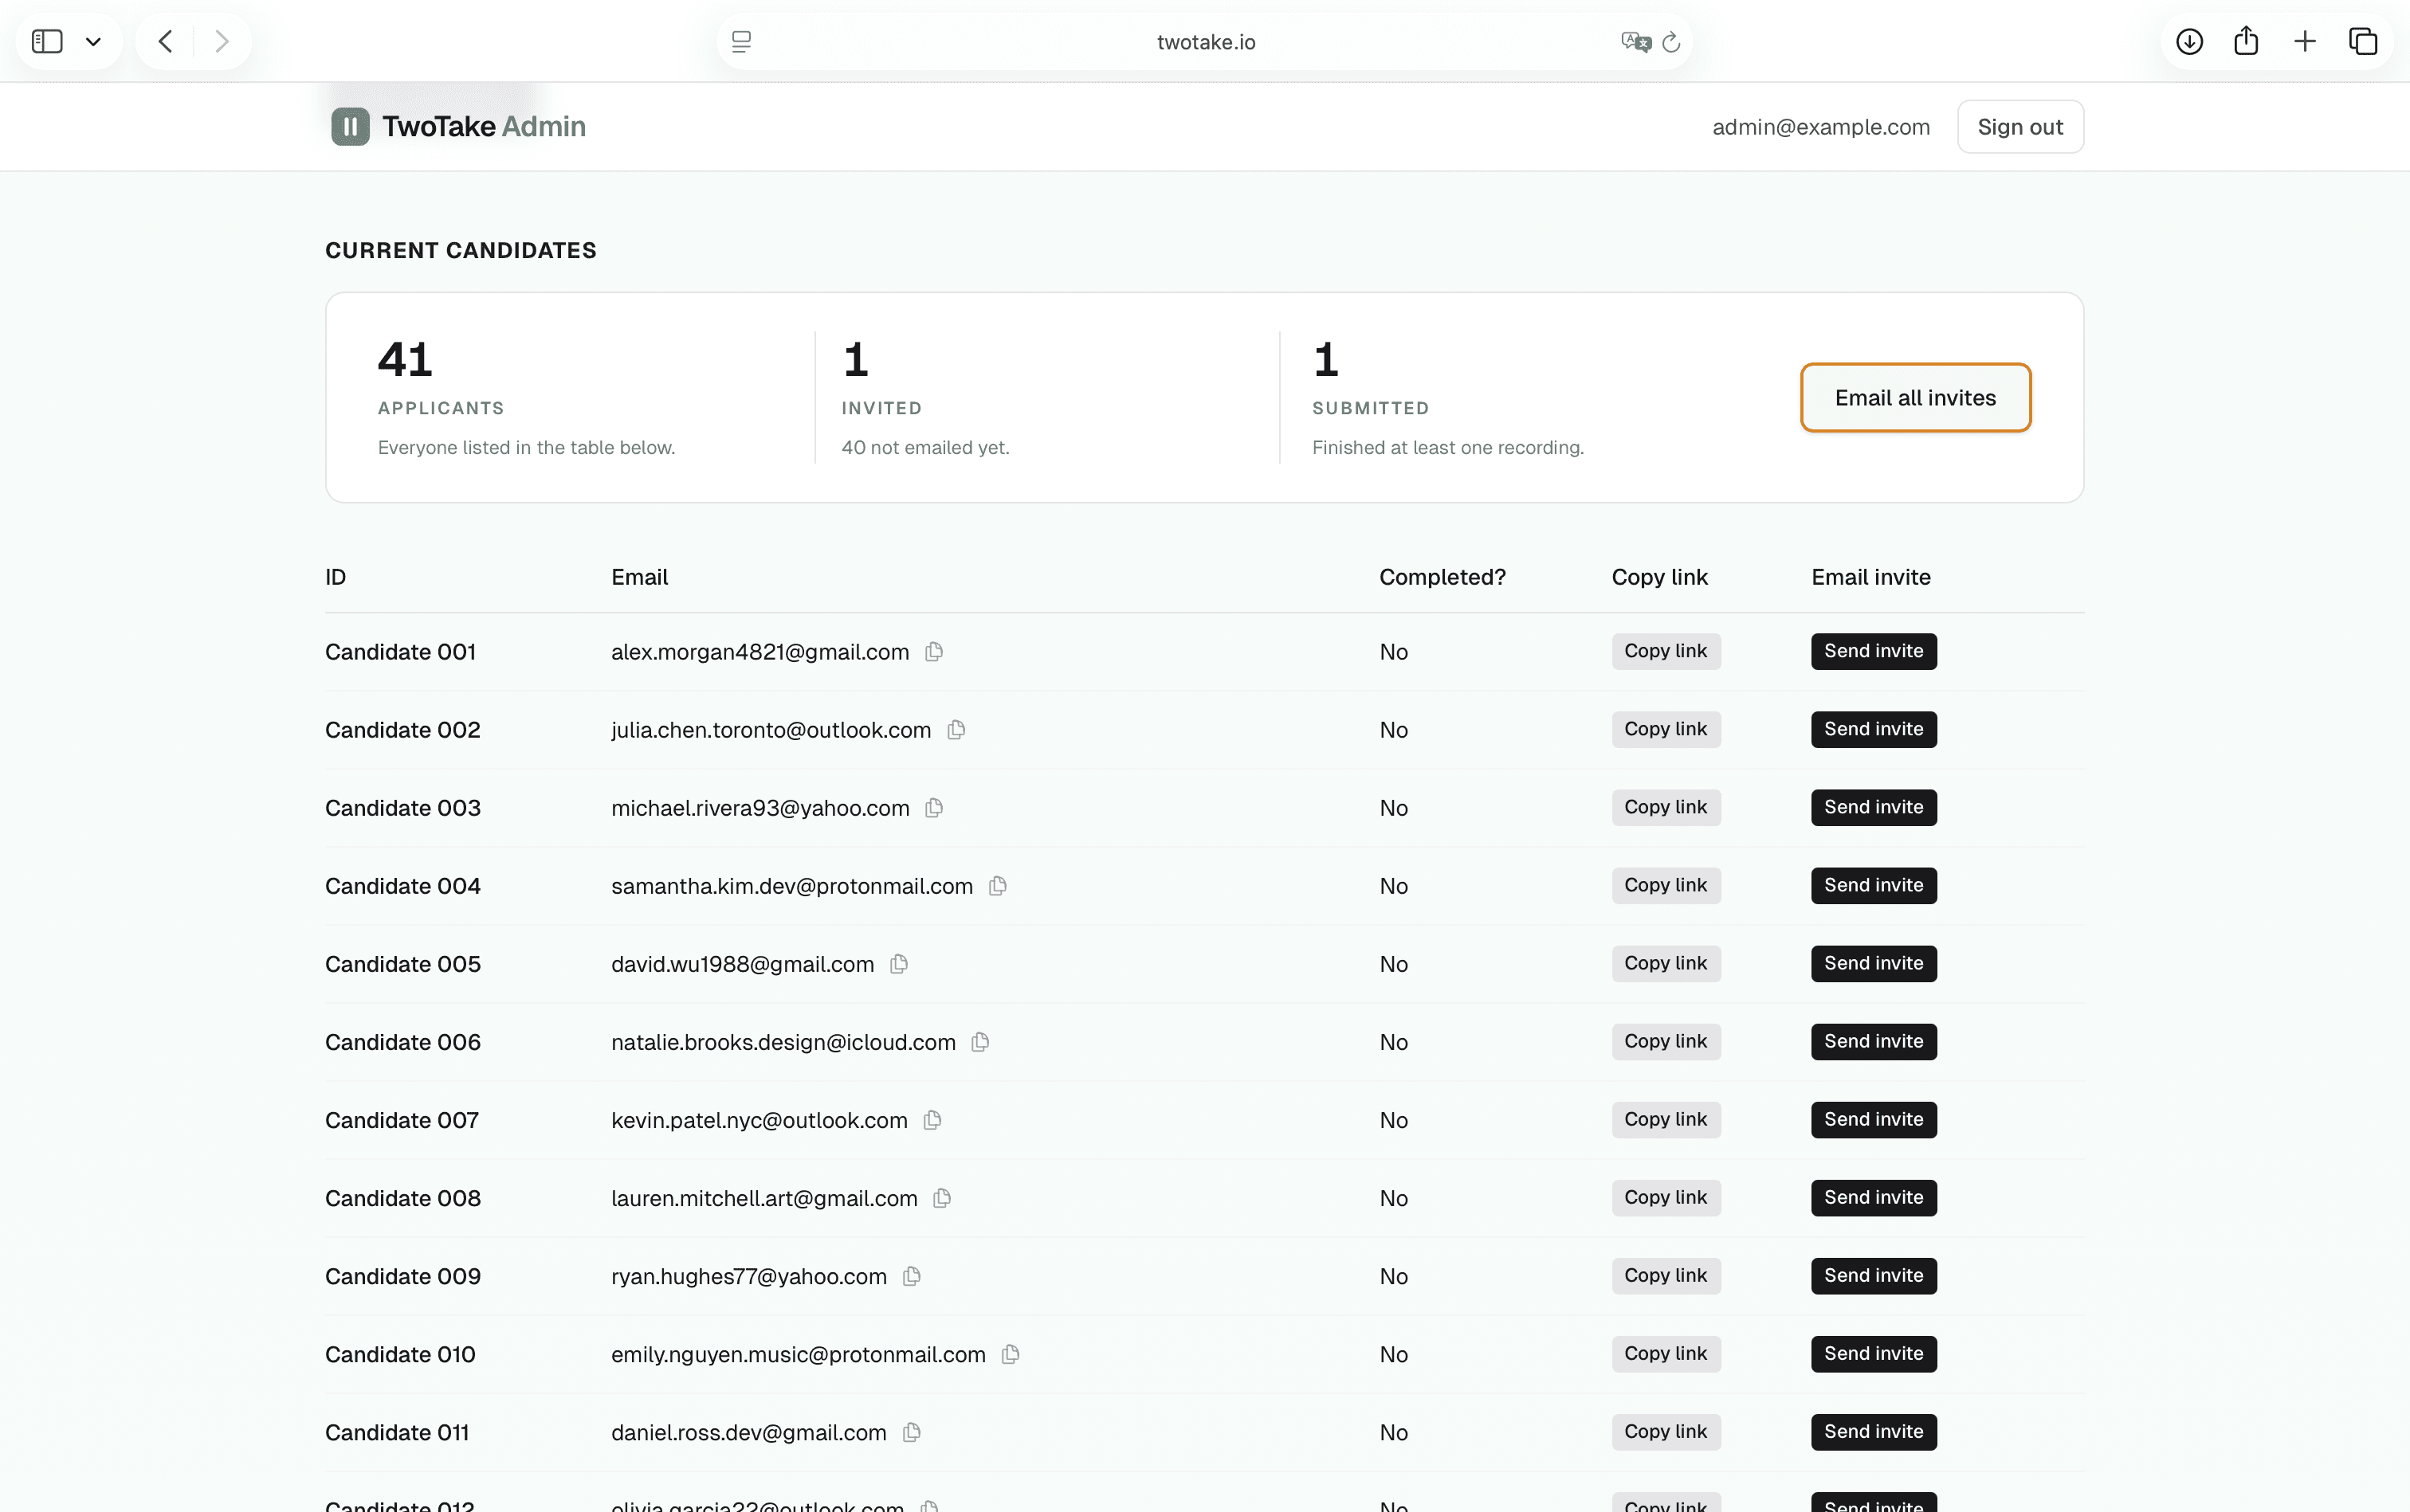Go back to the previous page
Viewport: 2410px width, 1512px height.
point(166,41)
